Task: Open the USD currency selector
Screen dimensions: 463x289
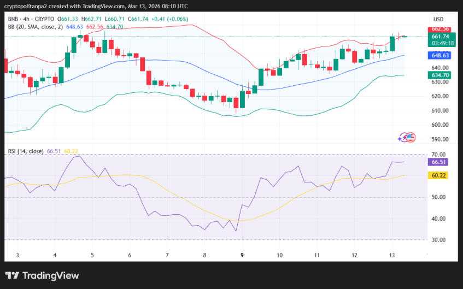Action: pos(438,19)
